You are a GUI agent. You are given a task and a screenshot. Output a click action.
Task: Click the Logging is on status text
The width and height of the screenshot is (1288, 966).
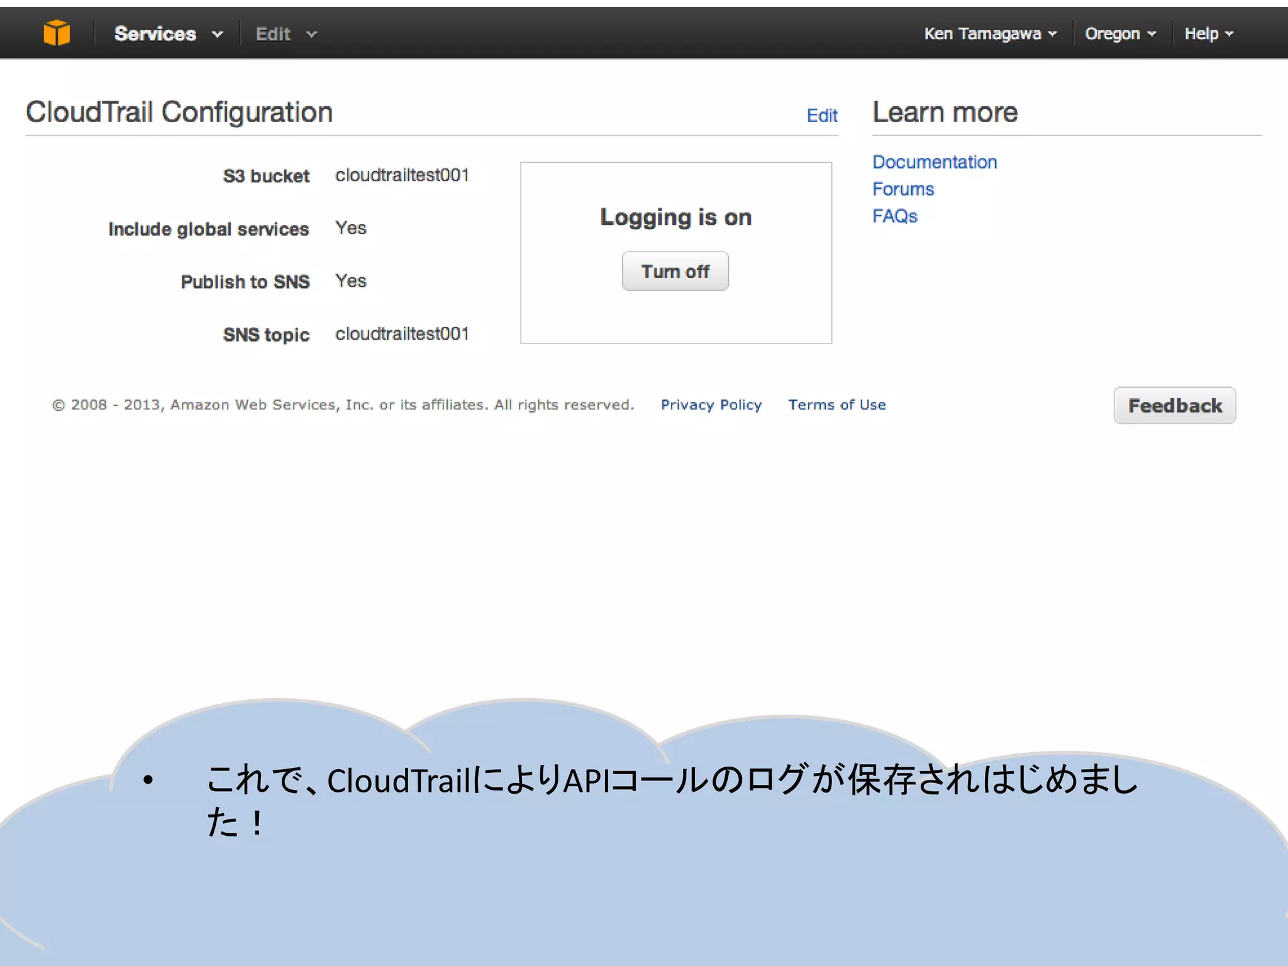pos(676,217)
